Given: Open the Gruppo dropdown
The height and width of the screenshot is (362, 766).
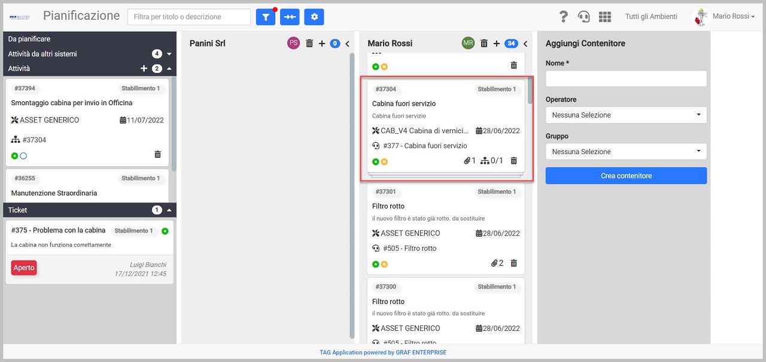Looking at the screenshot, I should point(626,152).
